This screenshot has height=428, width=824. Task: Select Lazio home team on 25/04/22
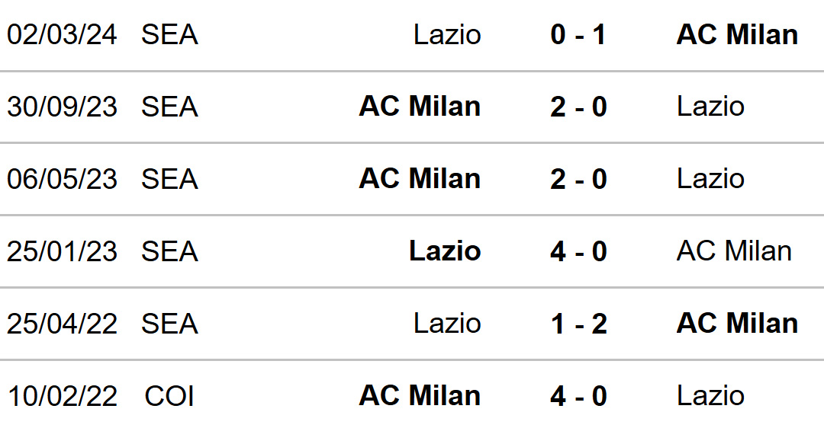coord(447,324)
